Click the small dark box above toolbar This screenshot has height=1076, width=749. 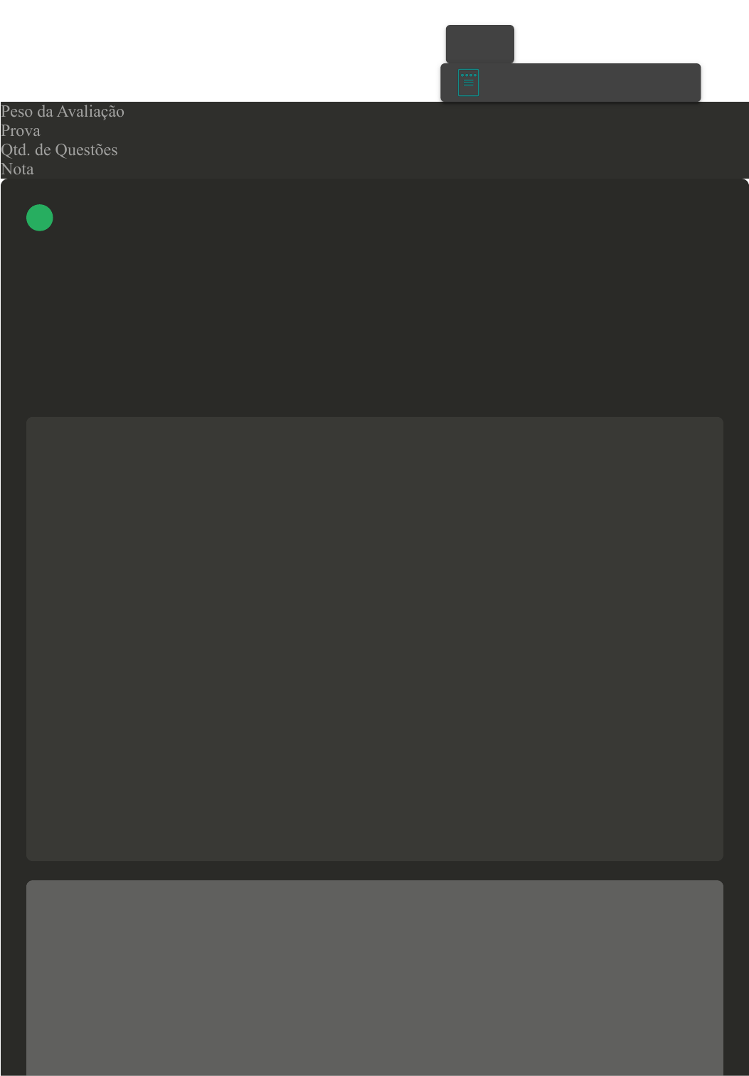coord(480,44)
